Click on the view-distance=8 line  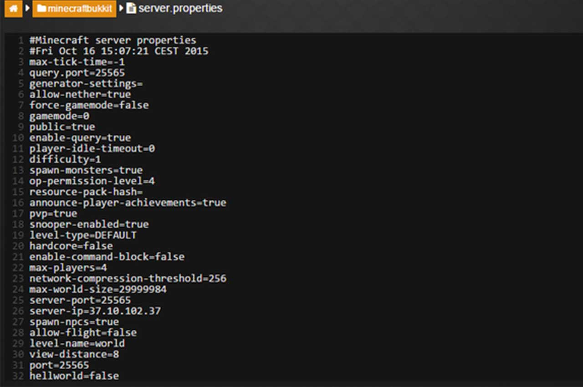74,354
